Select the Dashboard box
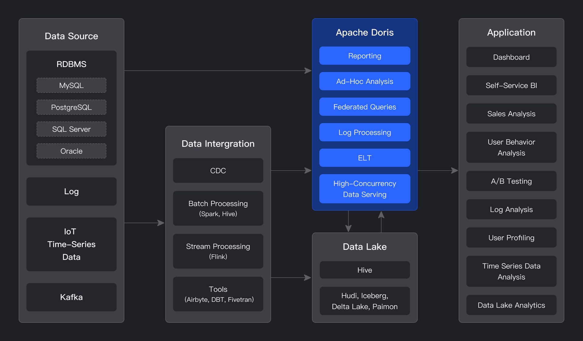The height and width of the screenshot is (341, 583). 511,57
